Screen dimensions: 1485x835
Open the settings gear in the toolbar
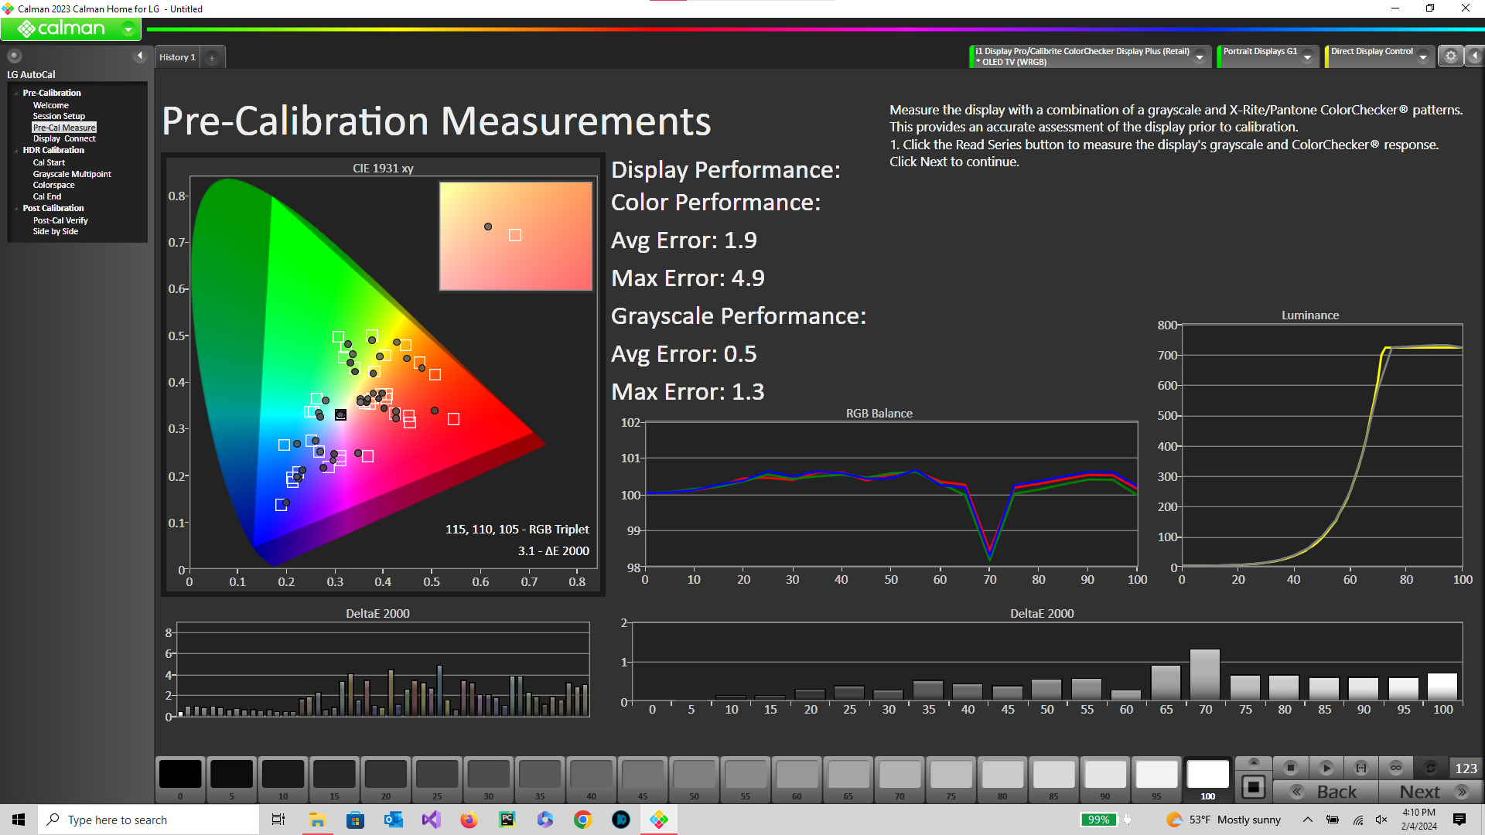[x=1451, y=56]
